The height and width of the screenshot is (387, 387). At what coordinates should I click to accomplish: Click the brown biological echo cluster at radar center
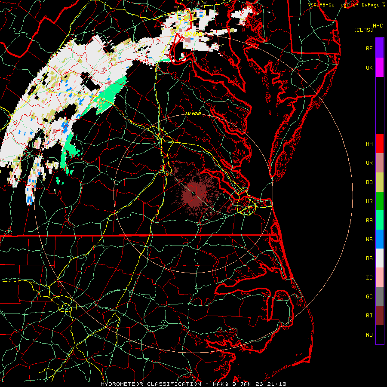pos(195,194)
